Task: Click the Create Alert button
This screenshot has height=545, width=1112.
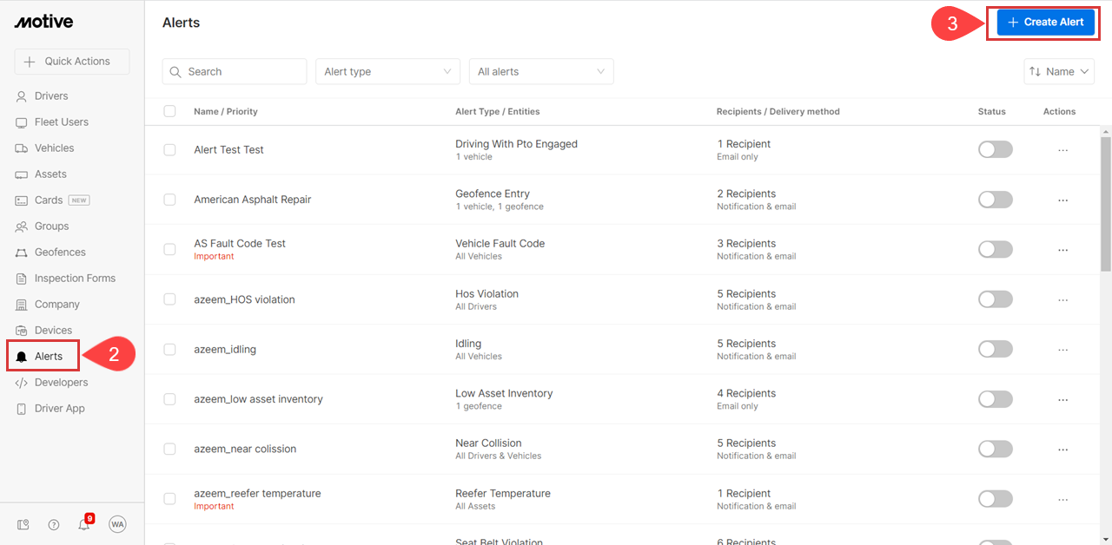Action: tap(1045, 23)
